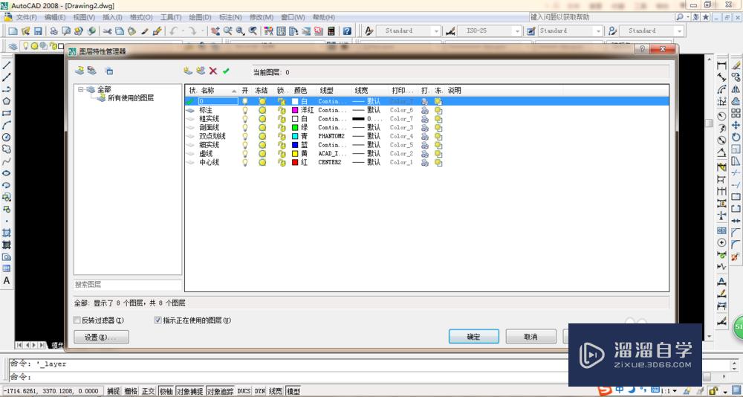Open the CENTER2 linetype cell for 中心线
Viewport: 743px width, 397px height.
click(x=330, y=162)
